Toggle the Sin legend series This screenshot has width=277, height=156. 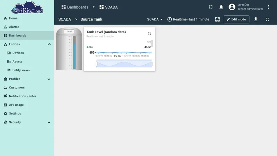tap(90, 47)
